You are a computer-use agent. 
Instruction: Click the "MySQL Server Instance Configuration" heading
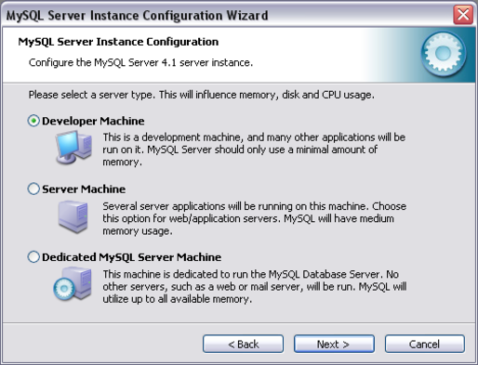[118, 42]
